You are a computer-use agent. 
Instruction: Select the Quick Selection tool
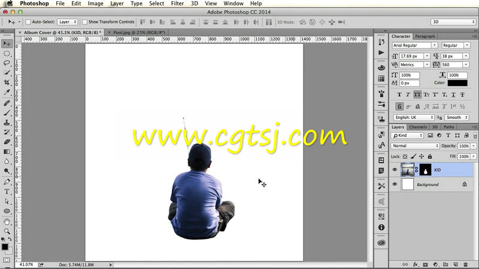[x=7, y=73]
